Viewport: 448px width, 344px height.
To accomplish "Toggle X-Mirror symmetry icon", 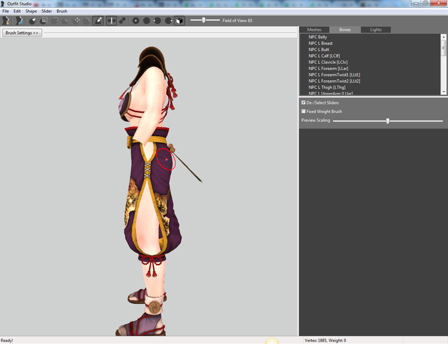I will (x=112, y=20).
